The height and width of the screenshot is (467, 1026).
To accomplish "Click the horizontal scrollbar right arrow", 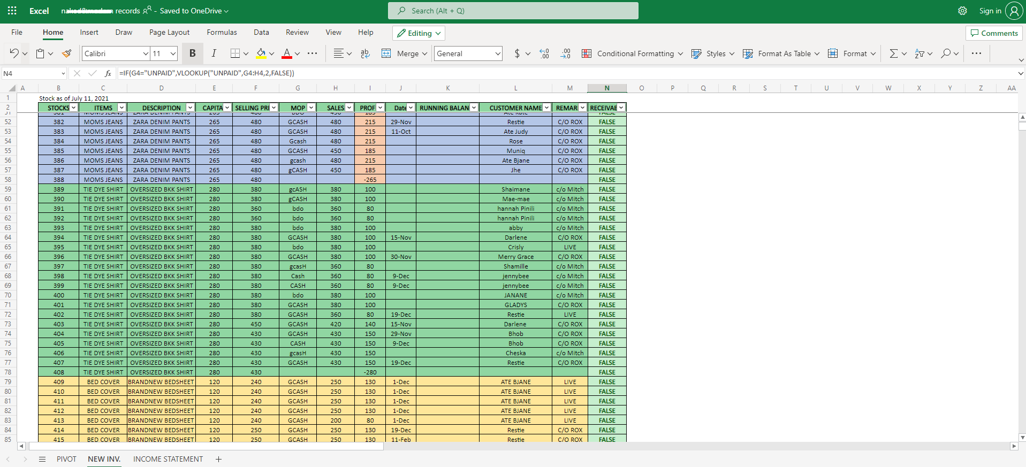I will click(1014, 446).
